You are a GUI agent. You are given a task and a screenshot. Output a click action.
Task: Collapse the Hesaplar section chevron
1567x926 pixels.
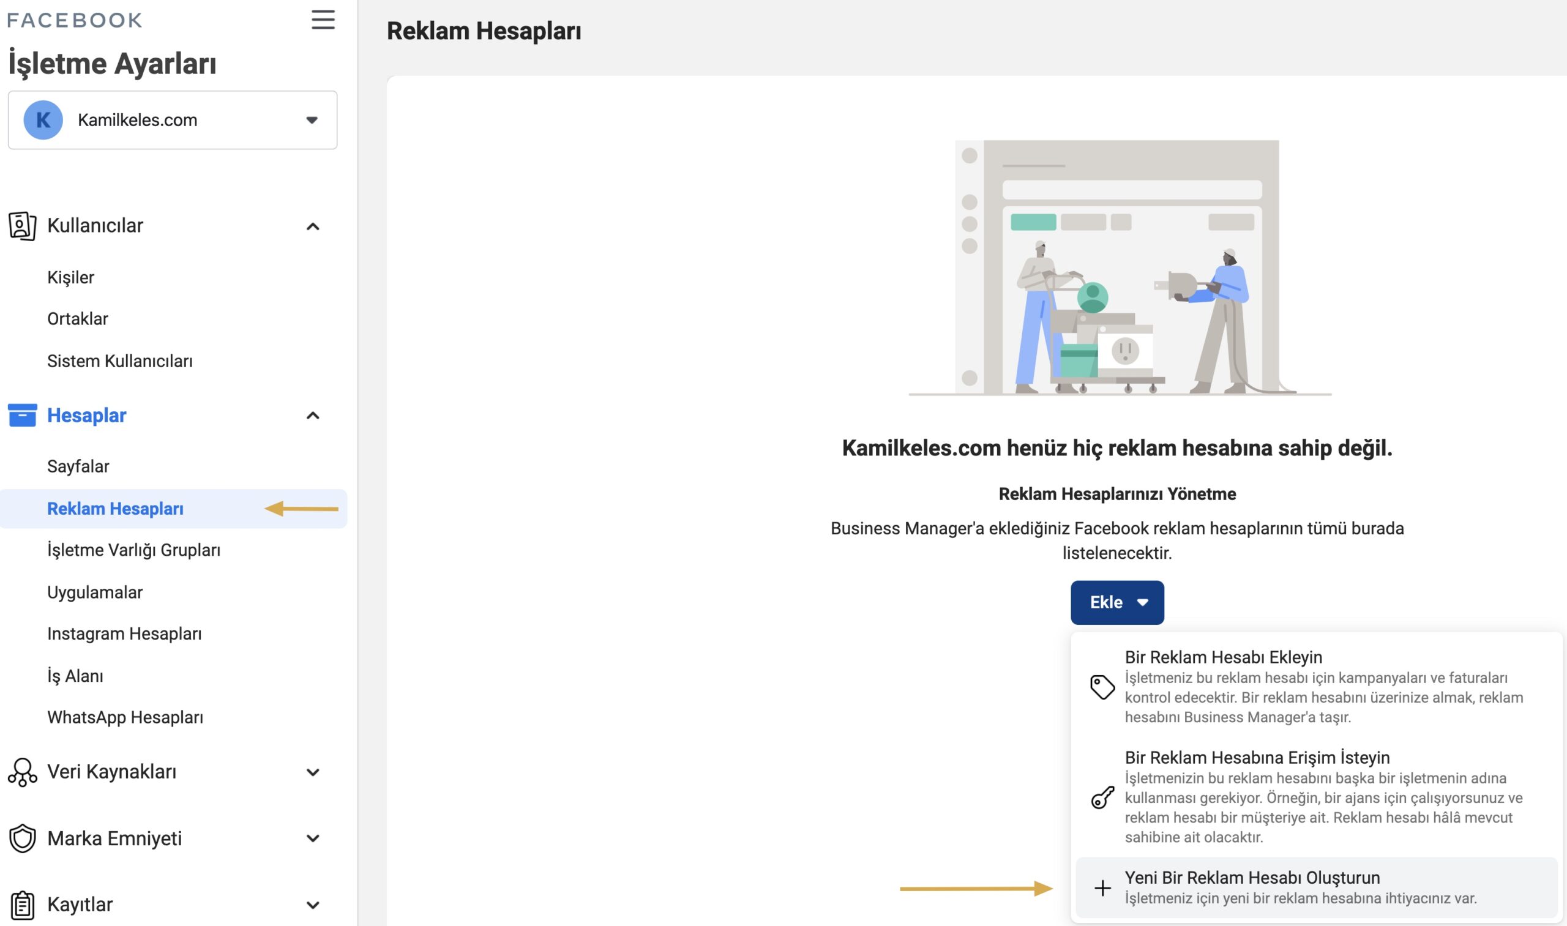coord(313,416)
